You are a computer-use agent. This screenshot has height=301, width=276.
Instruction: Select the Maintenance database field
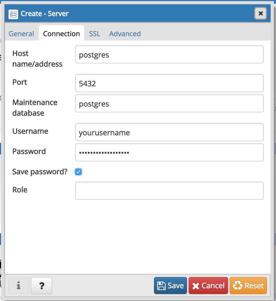169,104
